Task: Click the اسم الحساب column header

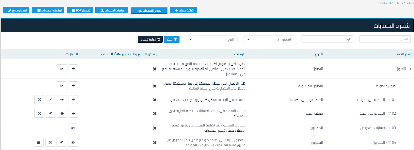Action: click(x=402, y=54)
